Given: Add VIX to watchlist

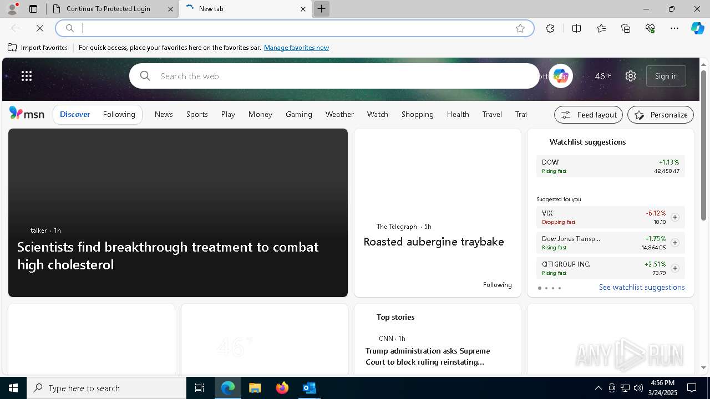Looking at the screenshot, I should [x=675, y=217].
